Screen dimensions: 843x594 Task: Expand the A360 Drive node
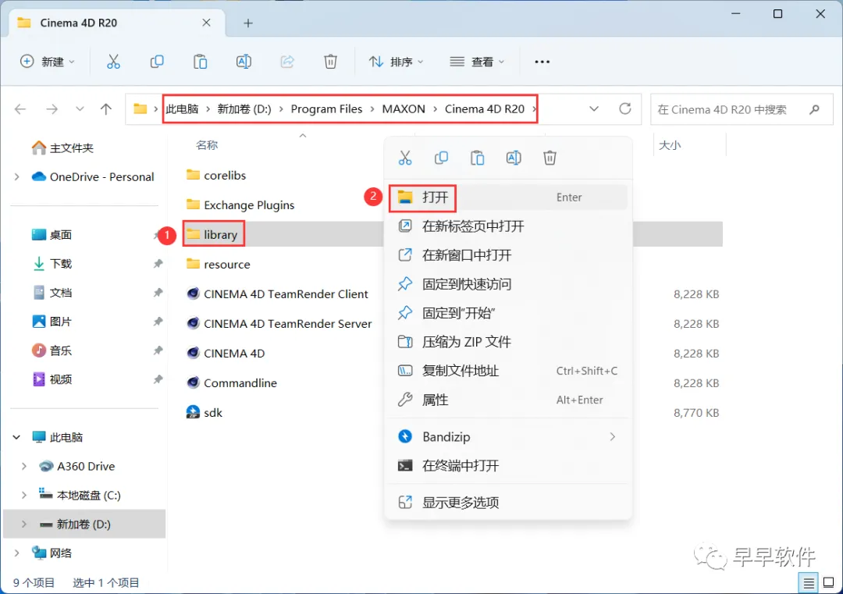(24, 466)
